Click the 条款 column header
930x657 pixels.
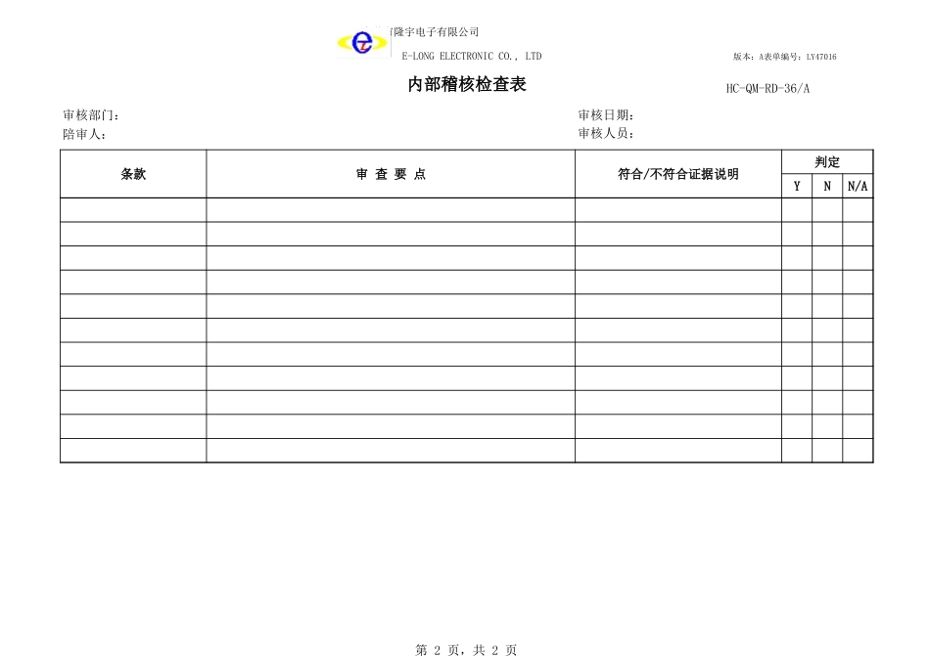click(x=133, y=174)
